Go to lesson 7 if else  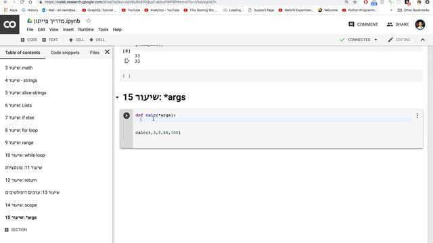point(20,117)
